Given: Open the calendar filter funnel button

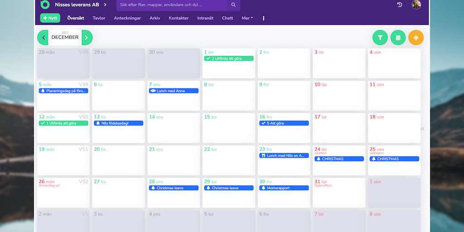Looking at the screenshot, I should [380, 38].
